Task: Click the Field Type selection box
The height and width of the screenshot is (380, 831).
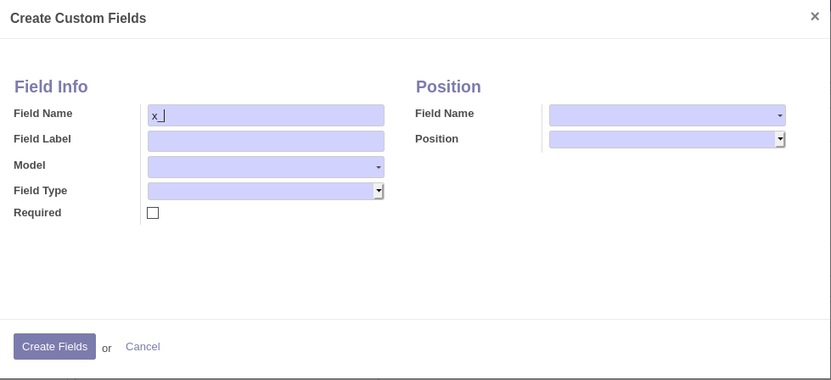Action: point(259,192)
